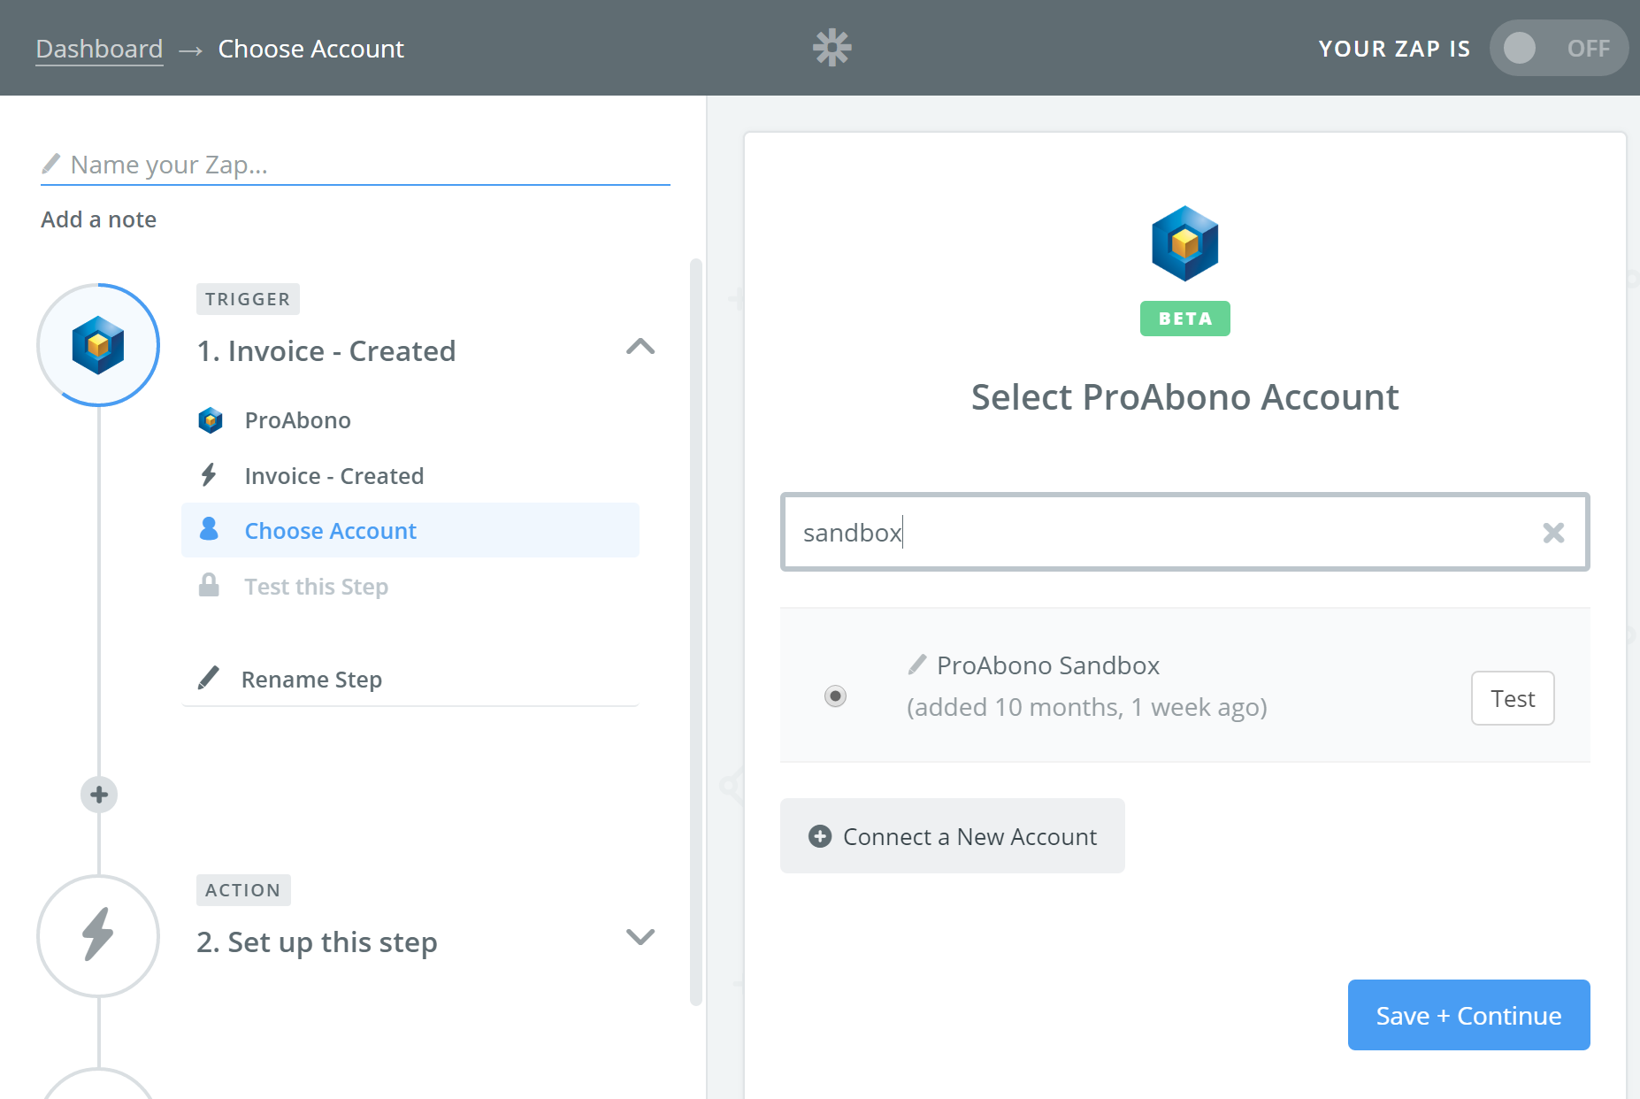Image resolution: width=1640 pixels, height=1099 pixels.
Task: Click the ProAbono trigger circle icon
Action: point(98,345)
